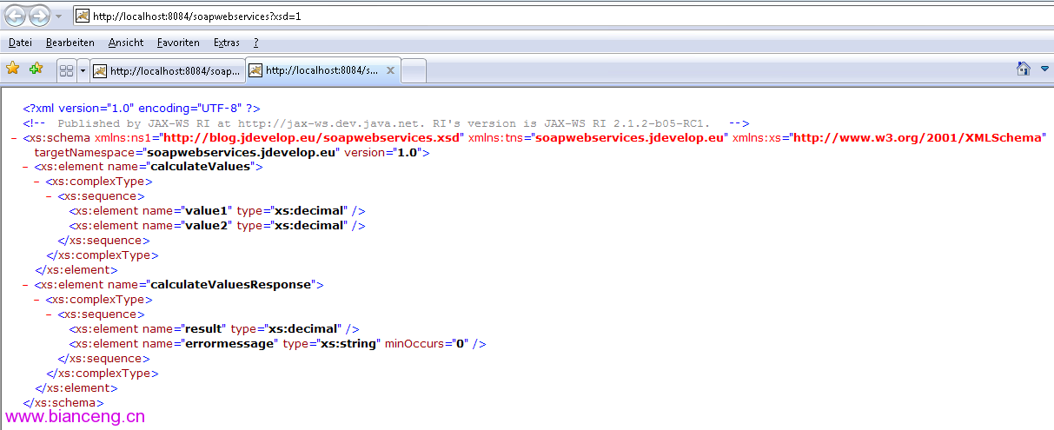Collapse the xs:schema root node
1054x430 pixels.
click(x=16, y=137)
